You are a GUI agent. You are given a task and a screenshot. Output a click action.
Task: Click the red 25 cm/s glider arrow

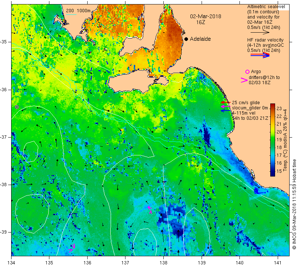[225, 102]
